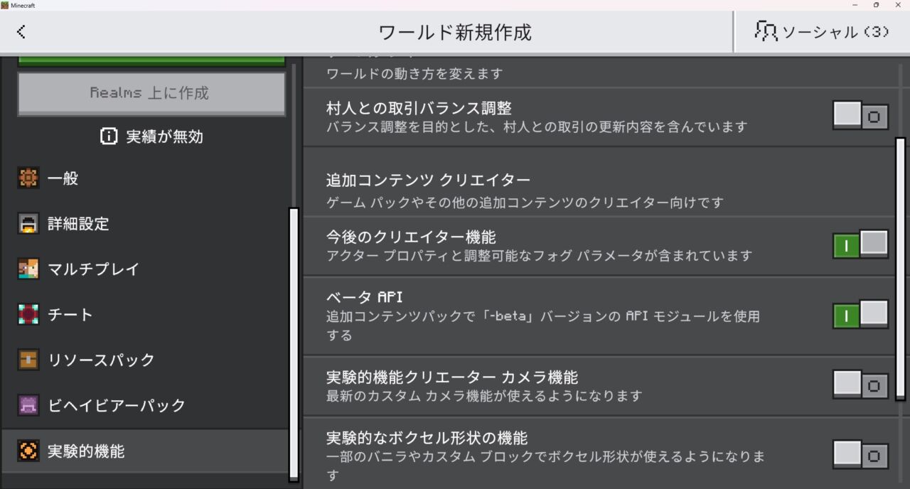Click the left sidebar scrollbar
Viewport: 910px width, 489px height.
294,345
